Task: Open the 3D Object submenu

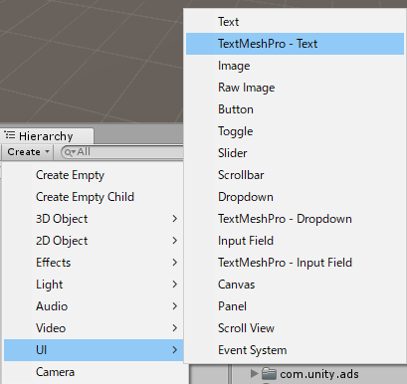Action: [x=94, y=219]
